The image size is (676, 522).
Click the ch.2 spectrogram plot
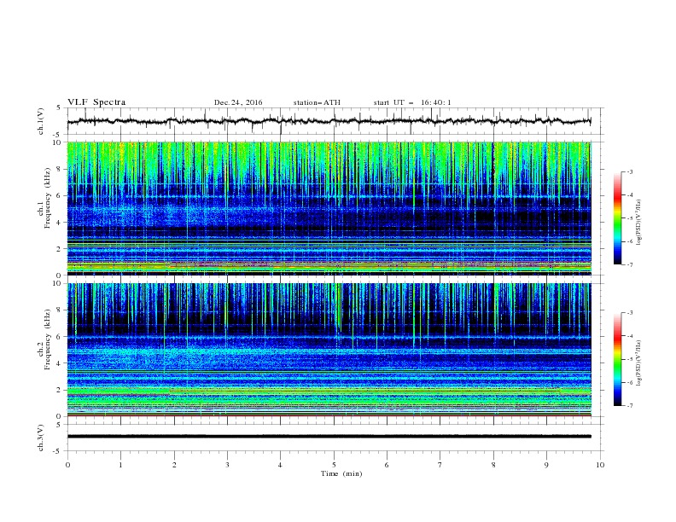point(329,350)
